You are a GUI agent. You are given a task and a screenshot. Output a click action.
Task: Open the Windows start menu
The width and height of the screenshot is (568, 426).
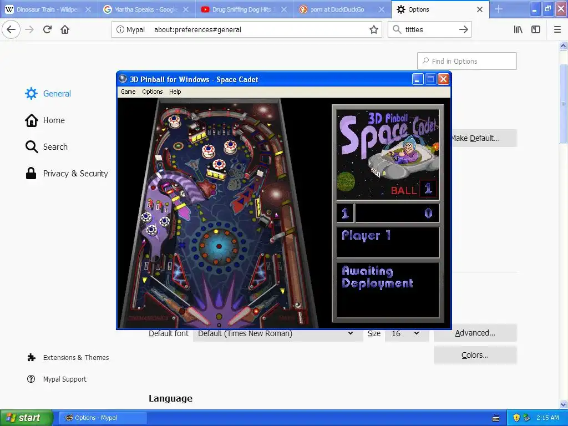pyautogui.click(x=26, y=418)
